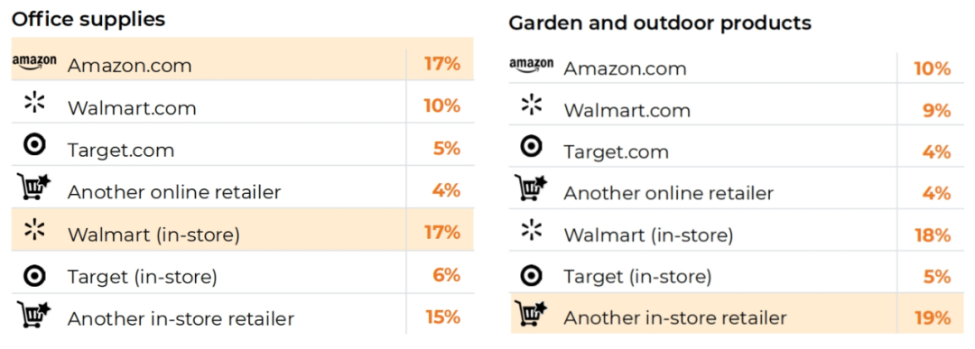Screen dimensions: 975x349
Task: Select the Office supplies heading
Action: click(x=88, y=19)
